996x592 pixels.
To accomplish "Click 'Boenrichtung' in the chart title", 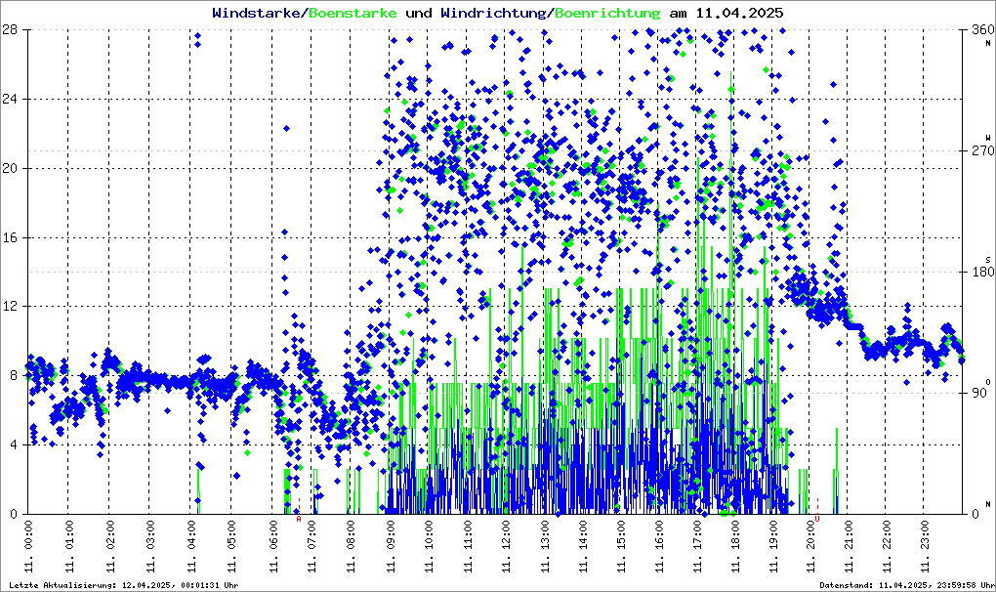I will click(x=607, y=13).
